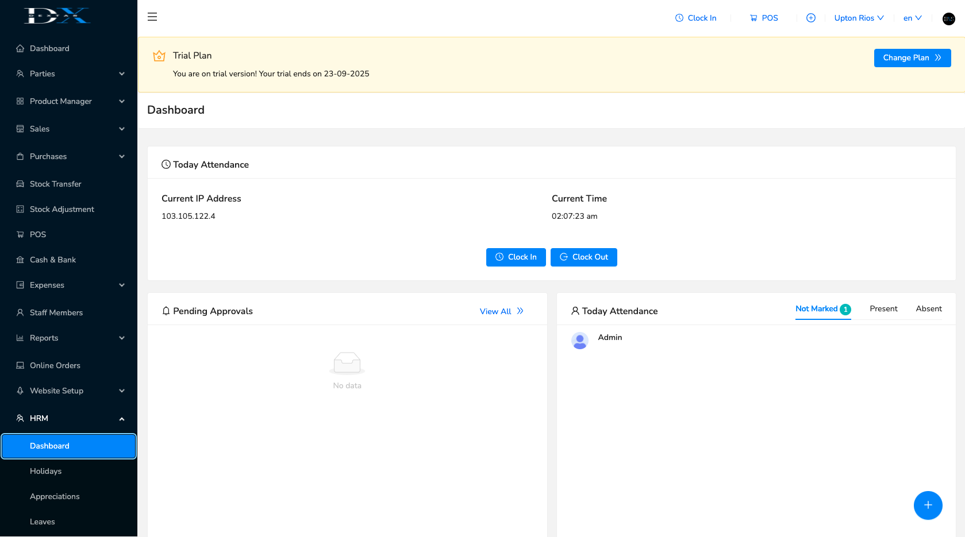Open Holidays in the HRM submenu
This screenshot has height=537, width=965.
(46, 471)
